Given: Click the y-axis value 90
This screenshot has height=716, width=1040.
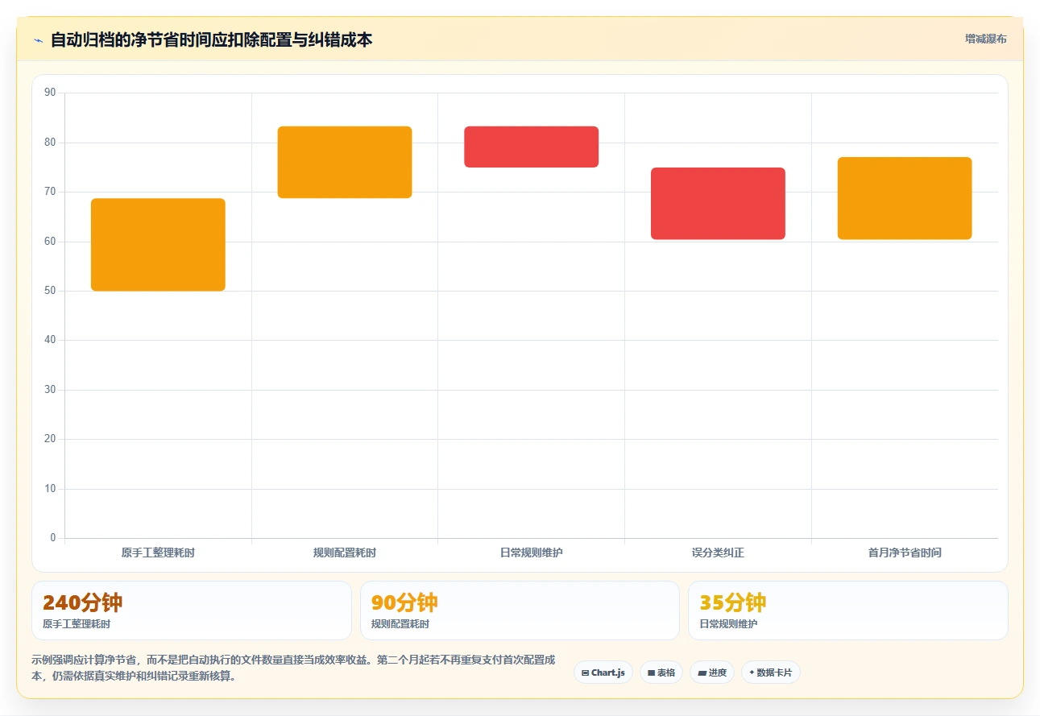Looking at the screenshot, I should [x=51, y=93].
